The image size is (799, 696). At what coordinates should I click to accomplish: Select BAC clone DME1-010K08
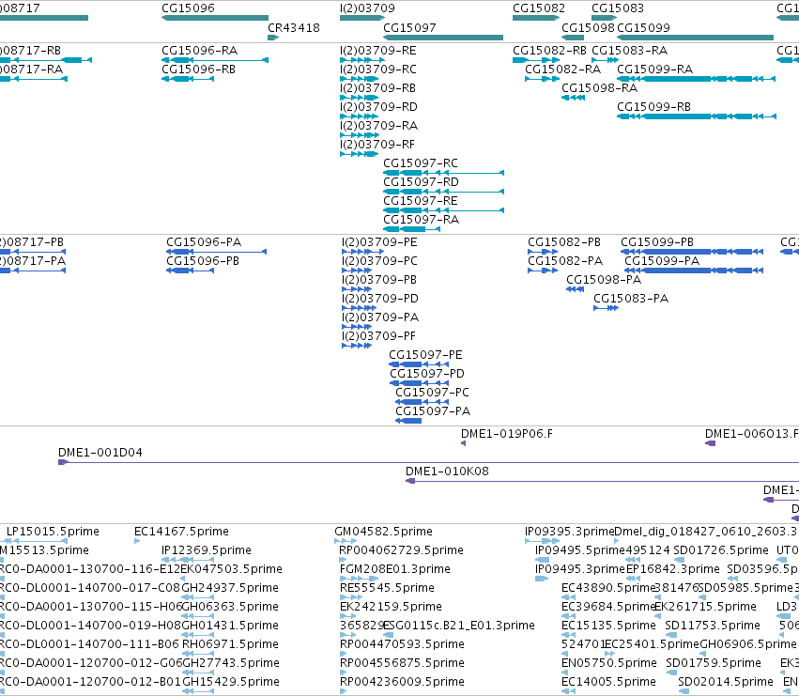[x=447, y=472]
